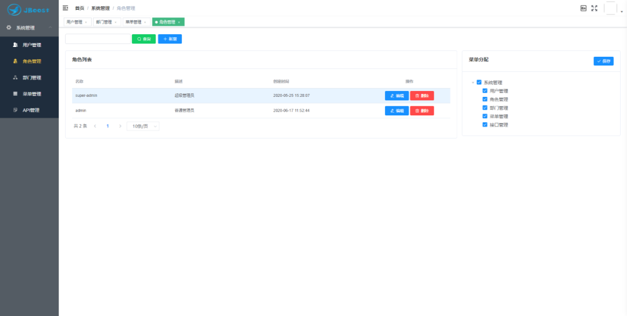Close the green 角色管理 tab
This screenshot has height=316, width=627.
[179, 23]
